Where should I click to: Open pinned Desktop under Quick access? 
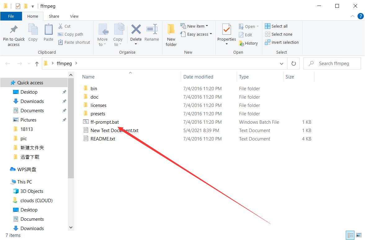tap(29, 92)
